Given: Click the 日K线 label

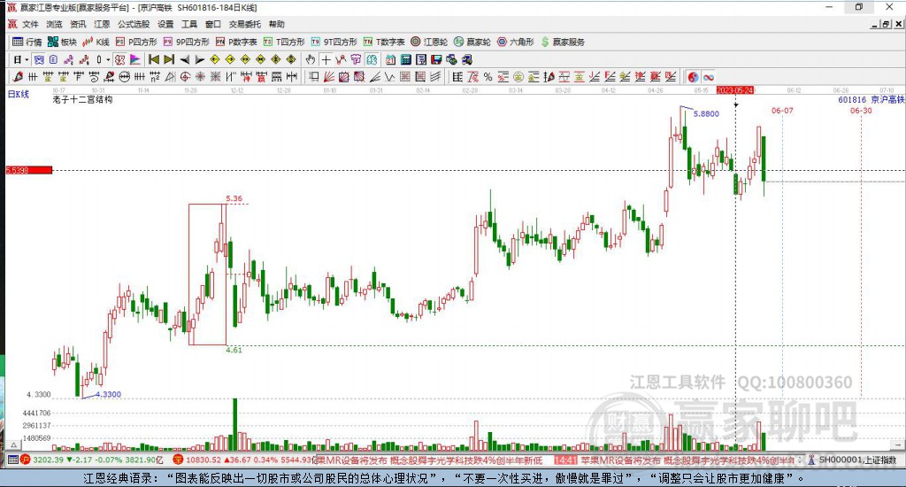Looking at the screenshot, I should (18, 94).
